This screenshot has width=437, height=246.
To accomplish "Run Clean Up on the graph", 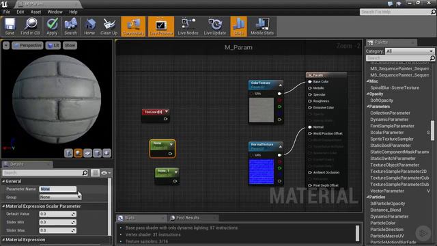I will click(x=109, y=27).
